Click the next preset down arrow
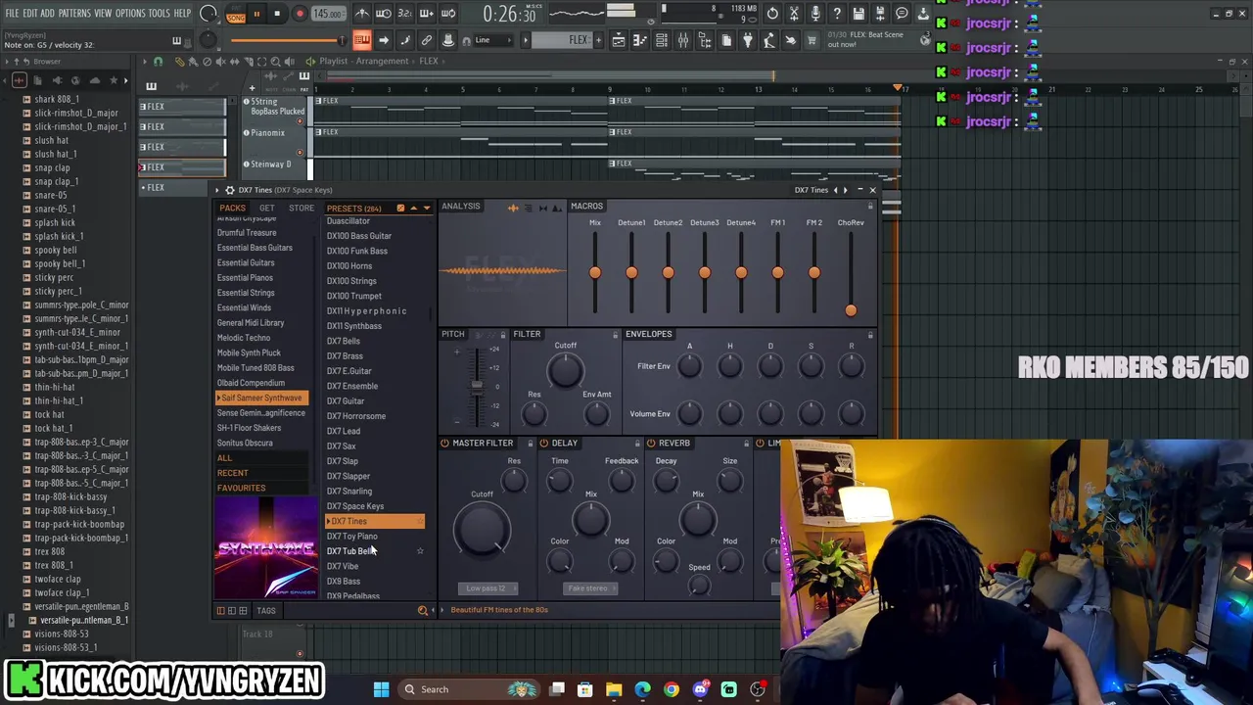This screenshot has height=705, width=1253. (426, 208)
